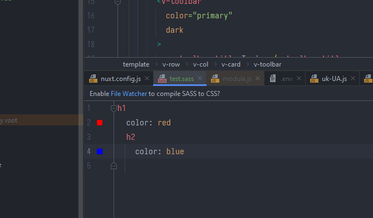Click the JS file icon on nuxt.config.js

pyautogui.click(x=93, y=79)
